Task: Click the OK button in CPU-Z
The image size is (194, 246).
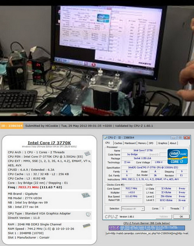Action: pos(181,217)
